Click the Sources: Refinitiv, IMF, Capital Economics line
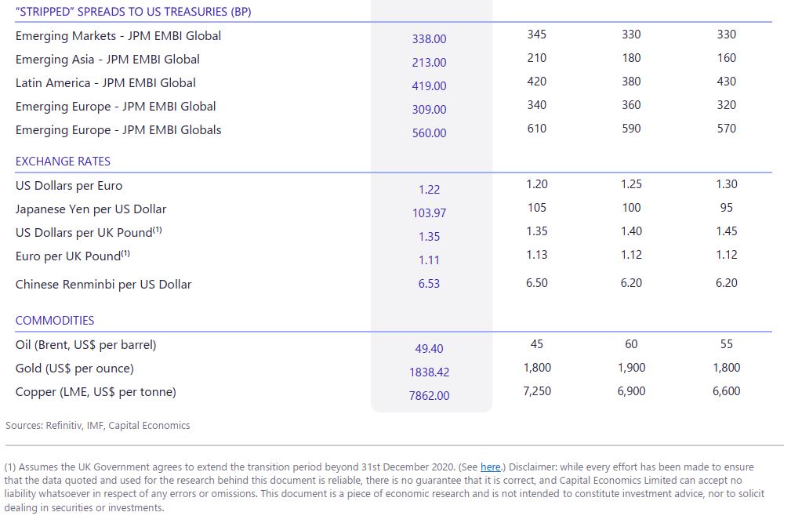This screenshot has width=791, height=523. pyautogui.click(x=98, y=426)
